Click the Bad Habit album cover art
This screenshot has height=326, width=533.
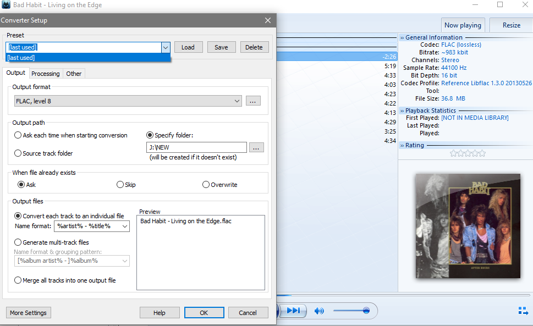(468, 225)
